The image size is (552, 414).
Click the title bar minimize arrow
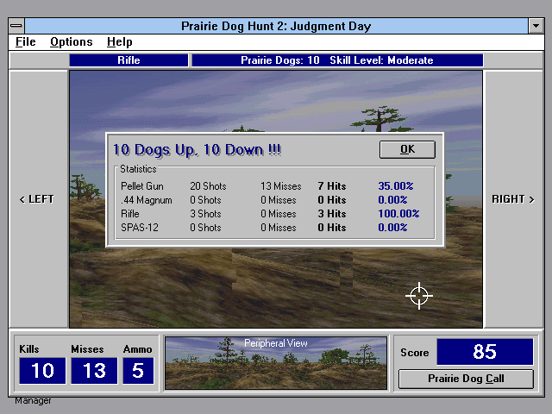(536, 26)
